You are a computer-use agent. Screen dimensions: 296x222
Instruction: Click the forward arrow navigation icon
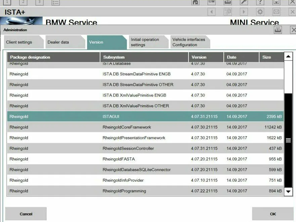244,12
